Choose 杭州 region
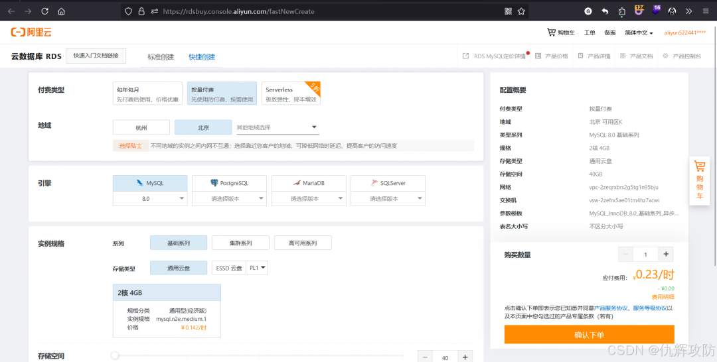 click(141, 127)
